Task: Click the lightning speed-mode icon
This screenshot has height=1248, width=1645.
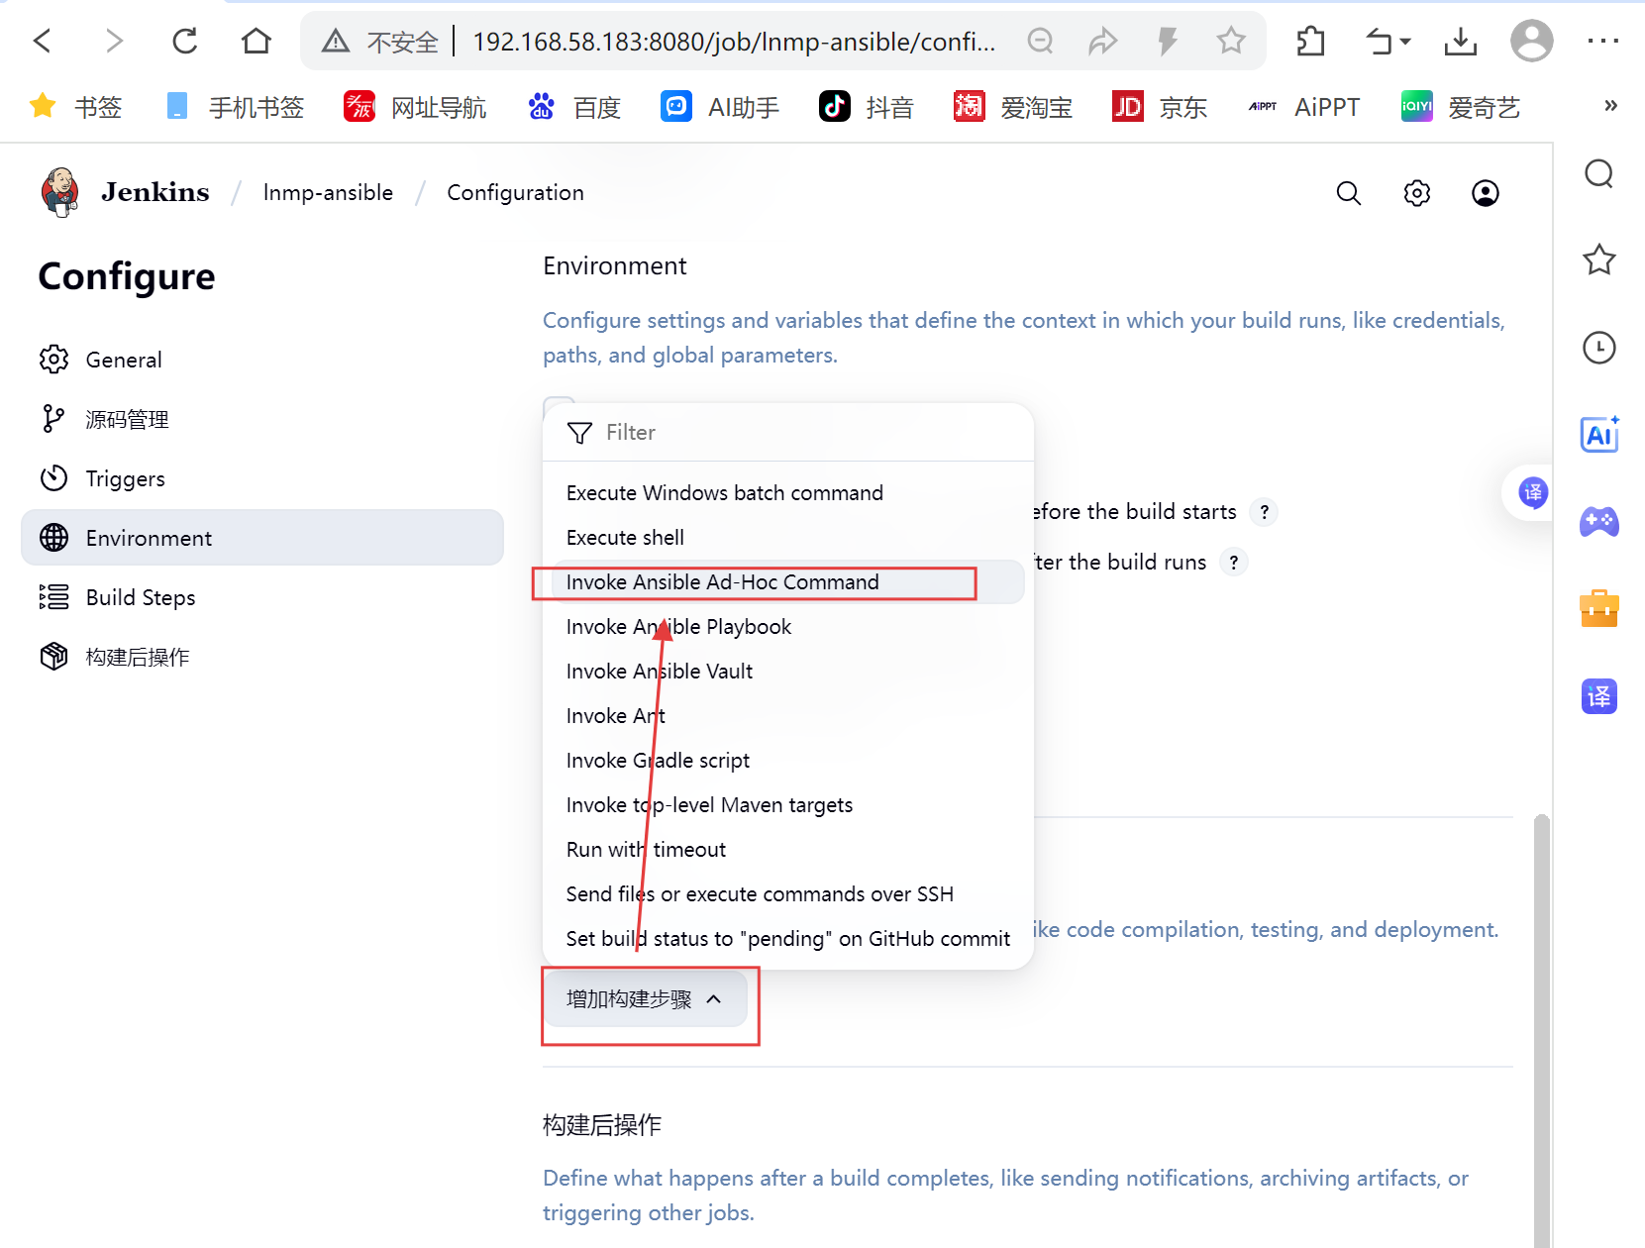Action: (1168, 41)
